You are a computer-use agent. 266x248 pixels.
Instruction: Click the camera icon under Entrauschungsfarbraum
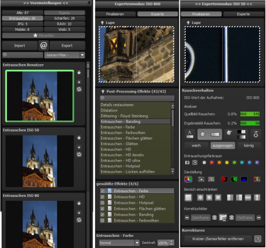pyautogui.click(x=187, y=163)
